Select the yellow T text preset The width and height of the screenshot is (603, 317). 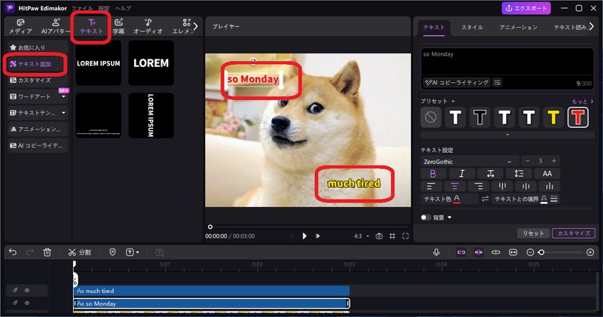pyautogui.click(x=553, y=117)
